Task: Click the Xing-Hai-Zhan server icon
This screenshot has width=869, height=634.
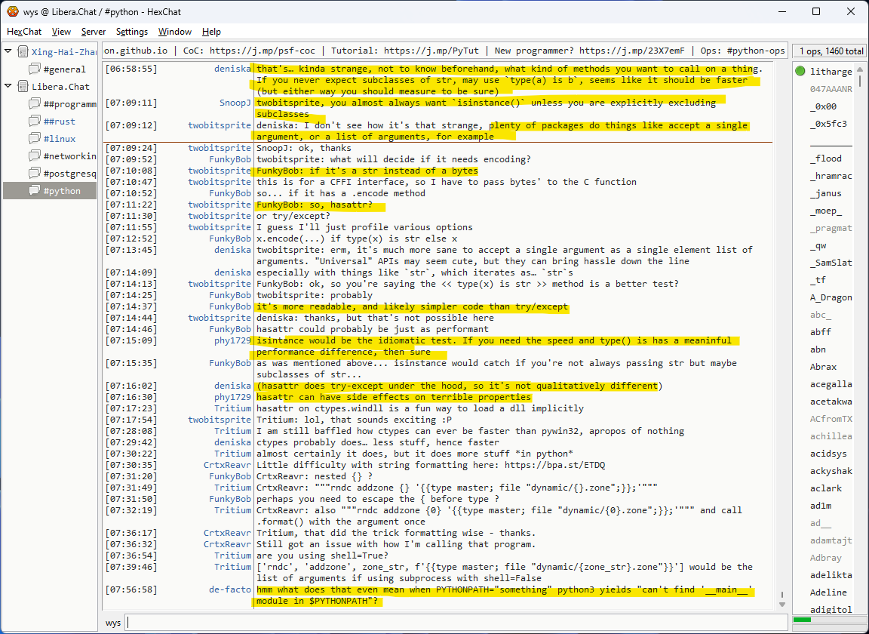Action: tap(23, 52)
